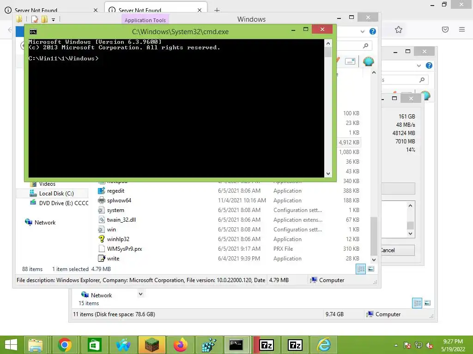Click Cancel in the copy progress dialog
The image size is (473, 354).
tap(398, 250)
